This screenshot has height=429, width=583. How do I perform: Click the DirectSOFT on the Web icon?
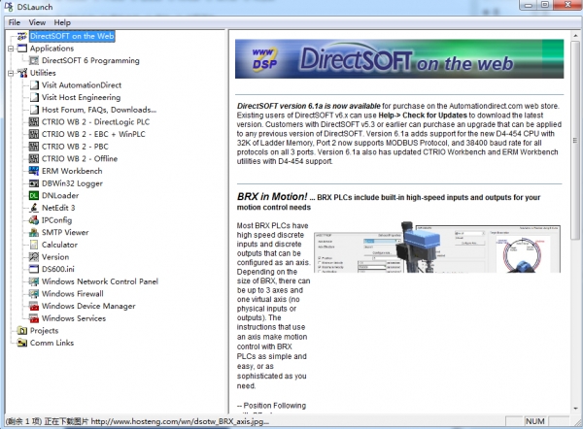pos(22,36)
